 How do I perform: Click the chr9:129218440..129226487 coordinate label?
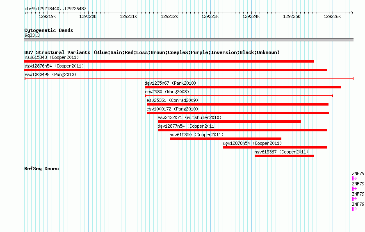tap(55, 9)
